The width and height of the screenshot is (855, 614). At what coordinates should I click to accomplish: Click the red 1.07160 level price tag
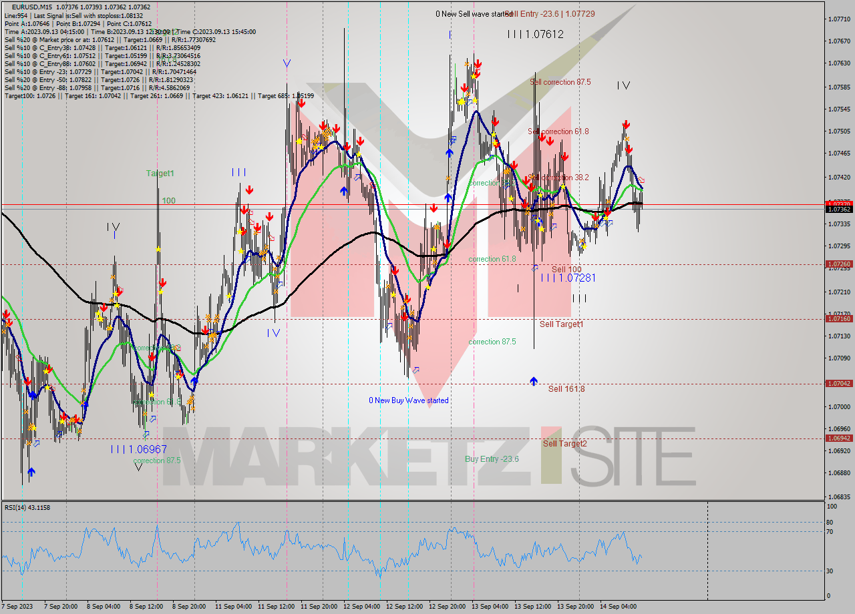coord(839,319)
